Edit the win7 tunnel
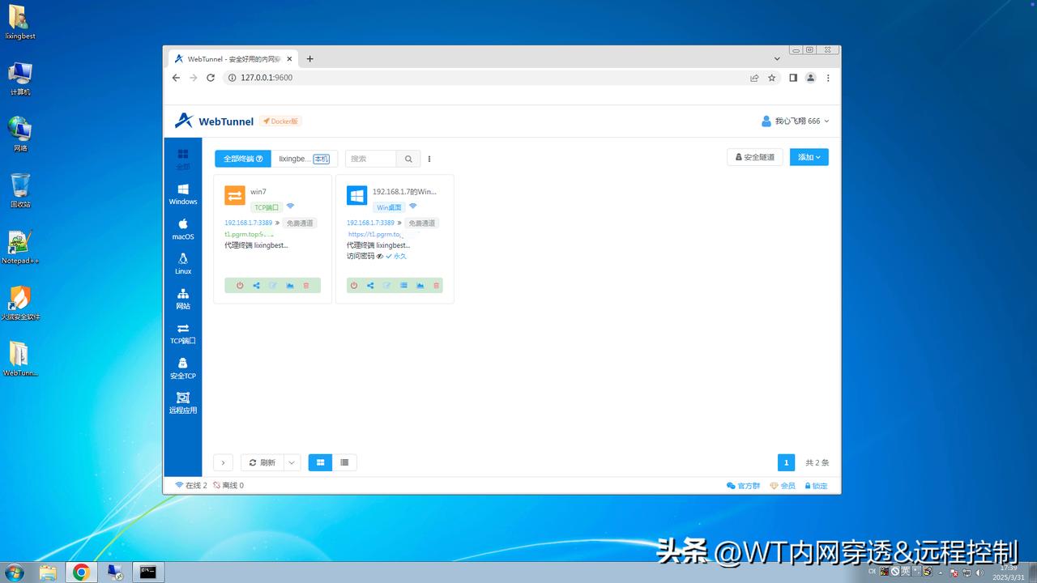The height and width of the screenshot is (583, 1037). pos(273,285)
